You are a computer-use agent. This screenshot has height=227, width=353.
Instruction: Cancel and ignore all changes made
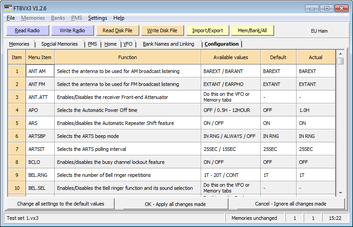291,204
